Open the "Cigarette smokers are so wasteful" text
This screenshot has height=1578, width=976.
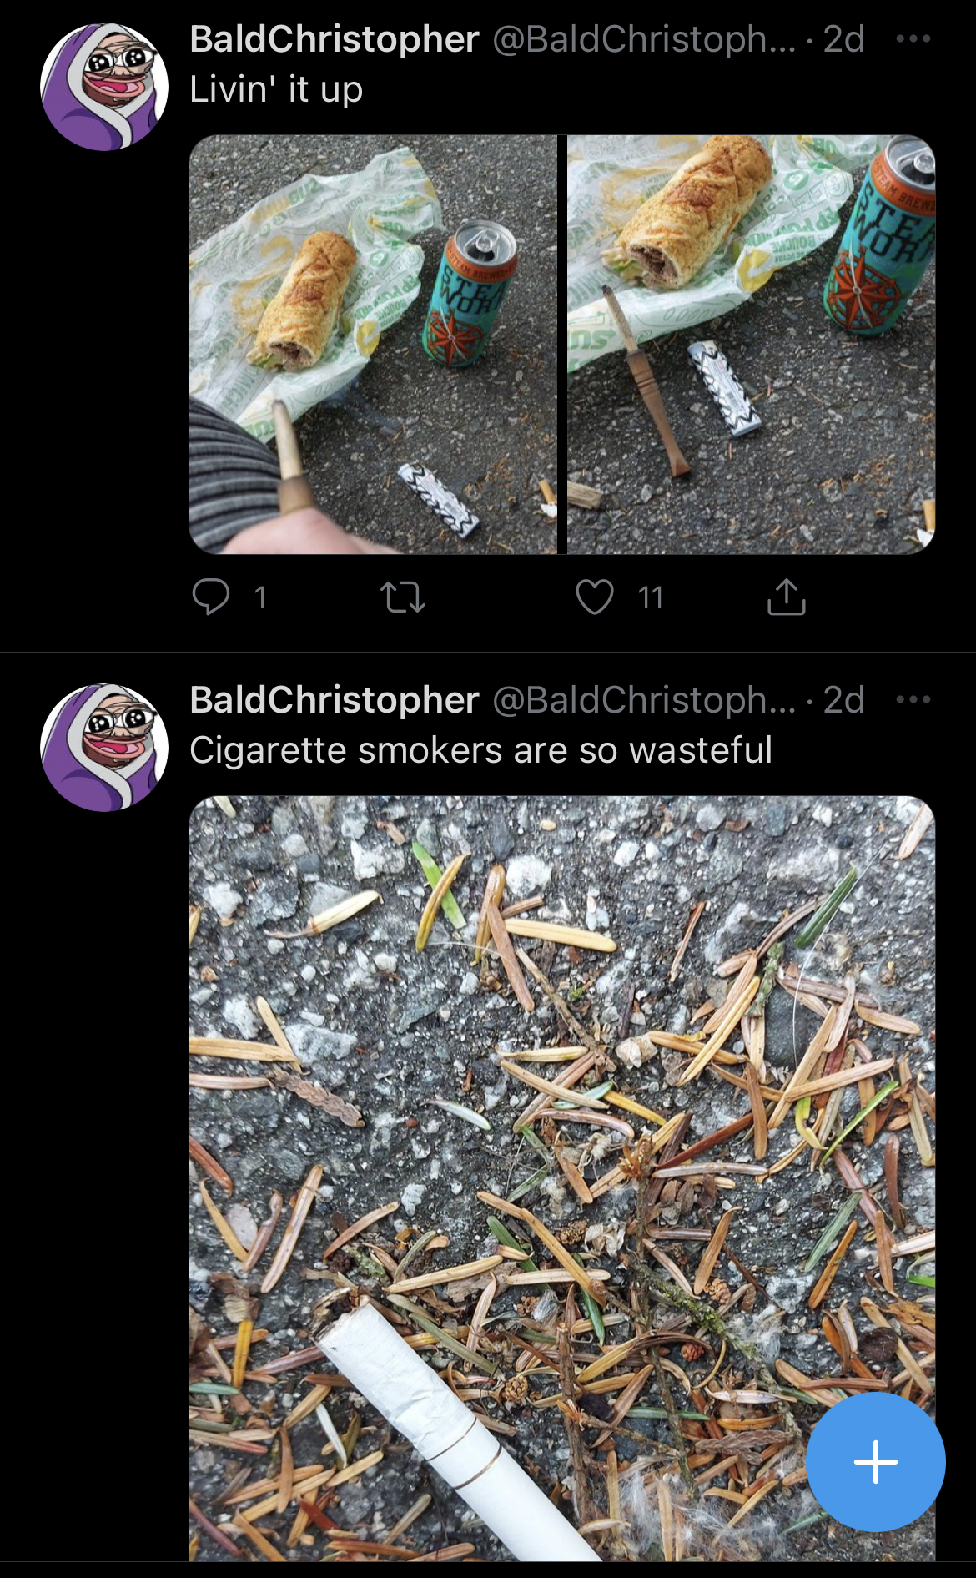point(481,750)
